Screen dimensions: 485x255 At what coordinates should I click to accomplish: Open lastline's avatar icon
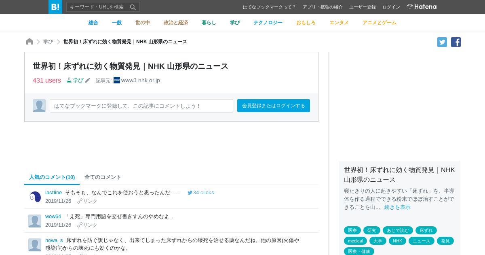coord(35,197)
